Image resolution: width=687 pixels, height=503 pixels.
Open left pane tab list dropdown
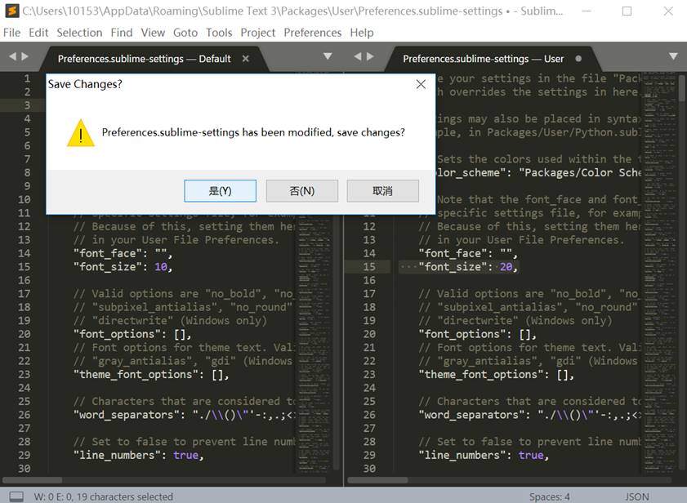328,56
